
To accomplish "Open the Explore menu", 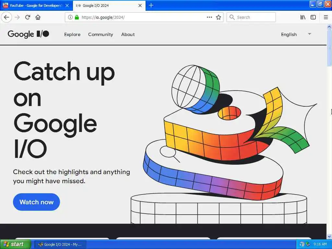I will pos(72,34).
